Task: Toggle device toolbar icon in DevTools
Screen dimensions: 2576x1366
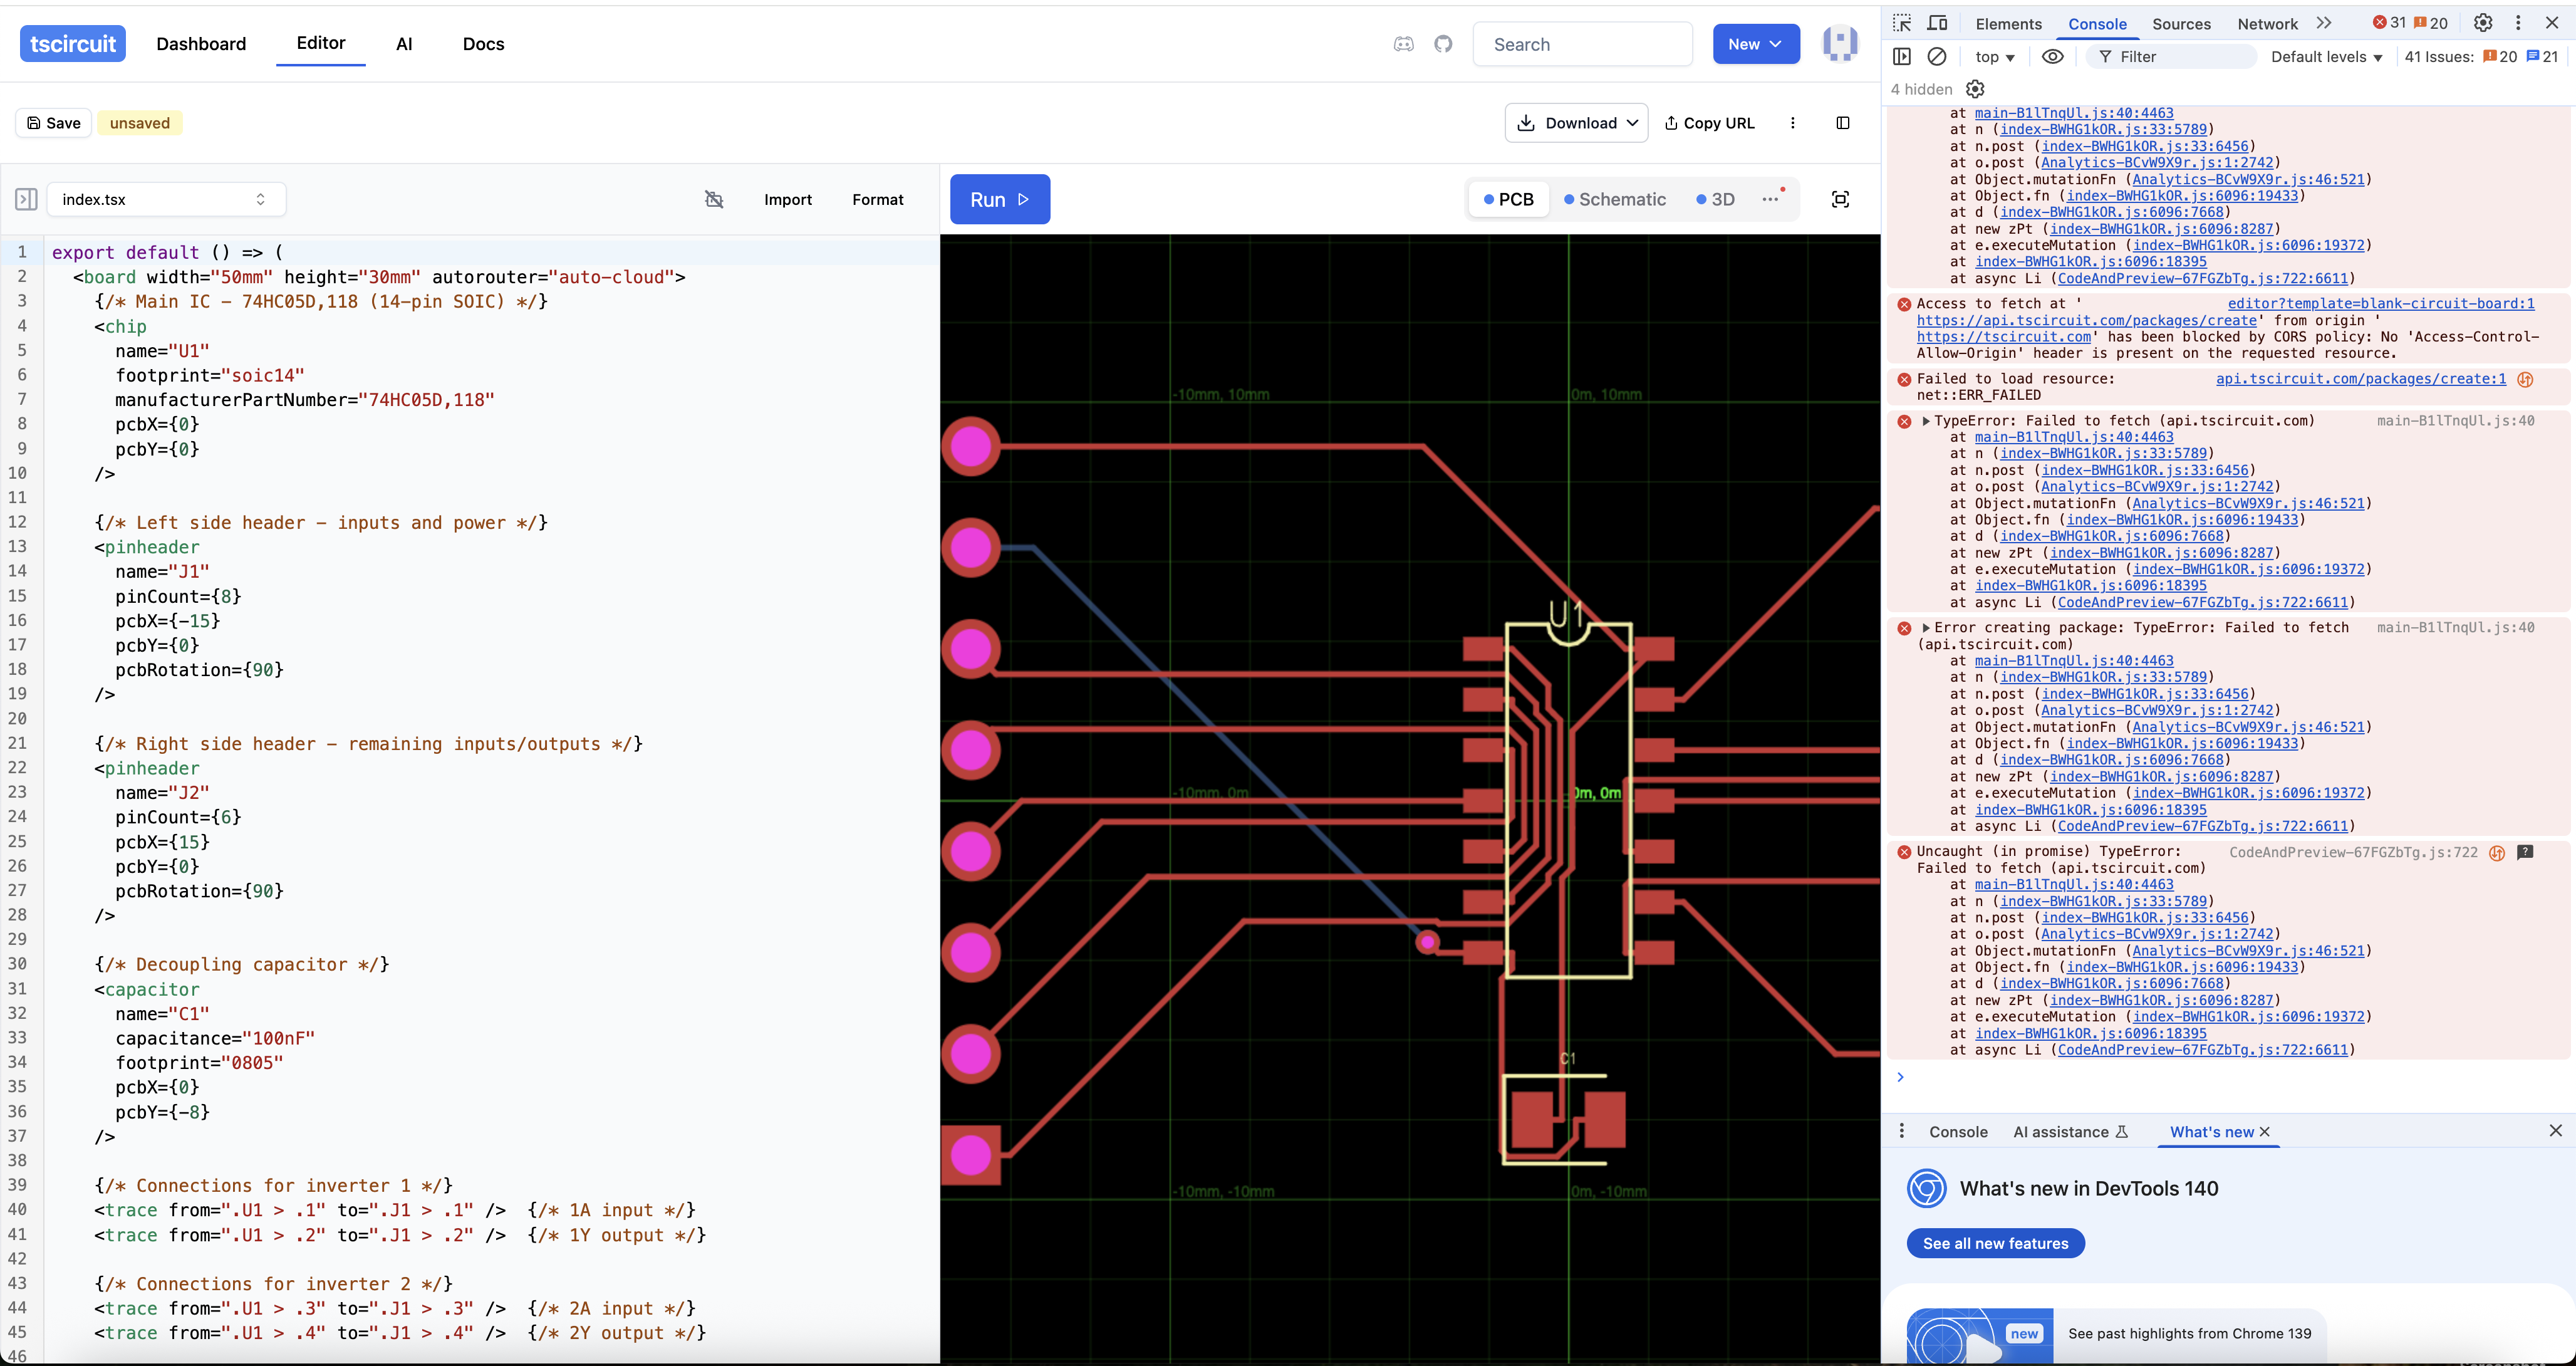Action: point(1937,23)
